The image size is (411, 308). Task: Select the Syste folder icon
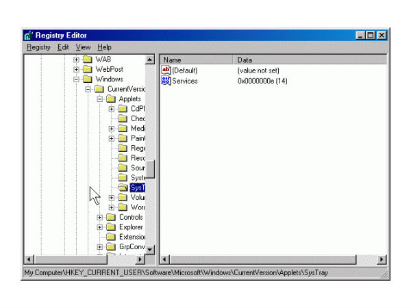pos(123,177)
